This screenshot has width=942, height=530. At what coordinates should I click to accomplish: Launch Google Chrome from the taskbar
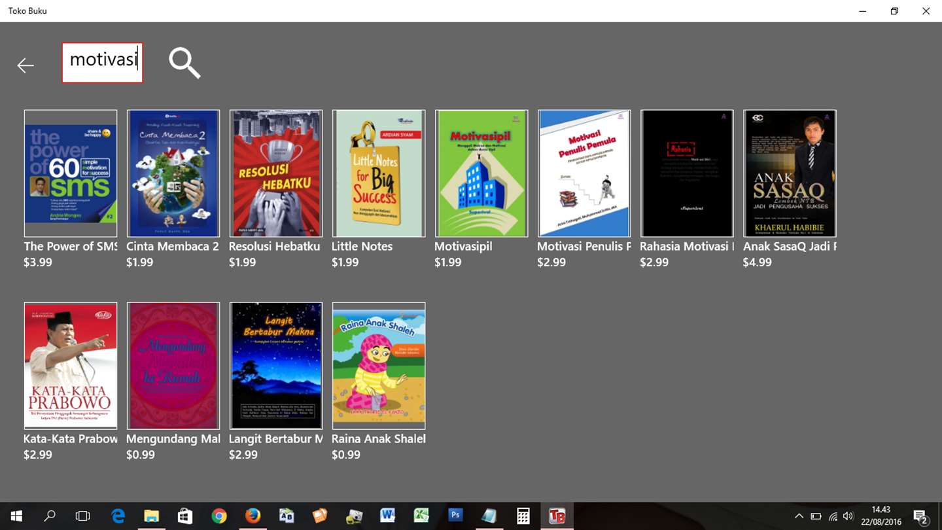click(219, 516)
